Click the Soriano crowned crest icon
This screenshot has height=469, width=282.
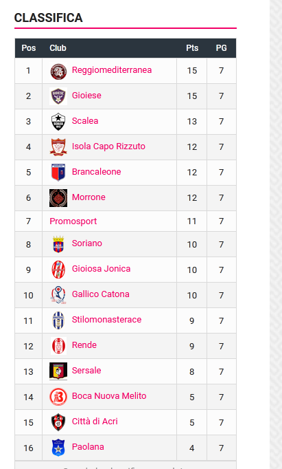point(58,244)
